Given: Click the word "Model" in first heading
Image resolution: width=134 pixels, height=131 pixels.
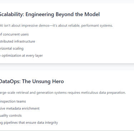Looking at the screenshot, I should (x=92, y=14).
